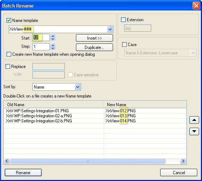202x181 pixels.
Task: Click new name XnView-013.PNG
Action: 121,116
